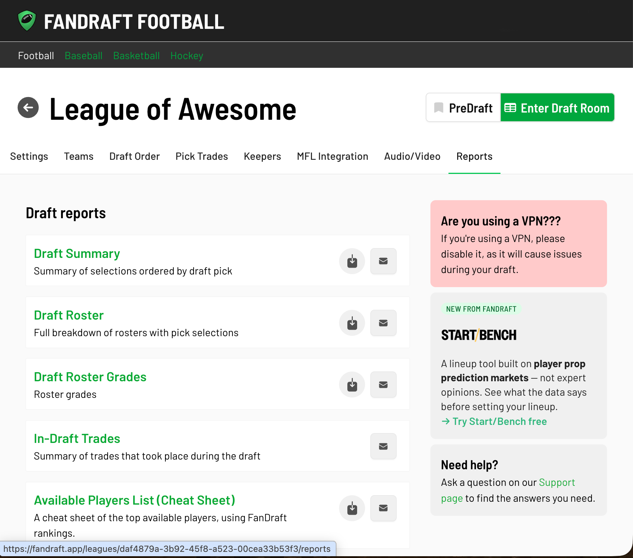Email the In-Draft Trades report
Screen dimensions: 633x558
(x=383, y=446)
